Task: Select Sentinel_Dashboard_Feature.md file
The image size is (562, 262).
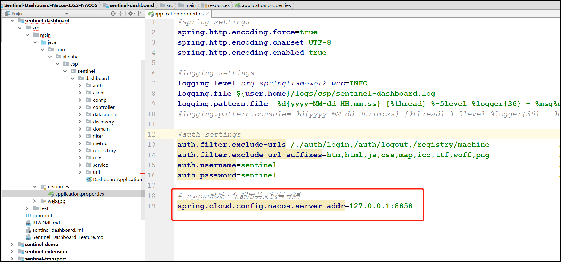Action: coord(68,237)
